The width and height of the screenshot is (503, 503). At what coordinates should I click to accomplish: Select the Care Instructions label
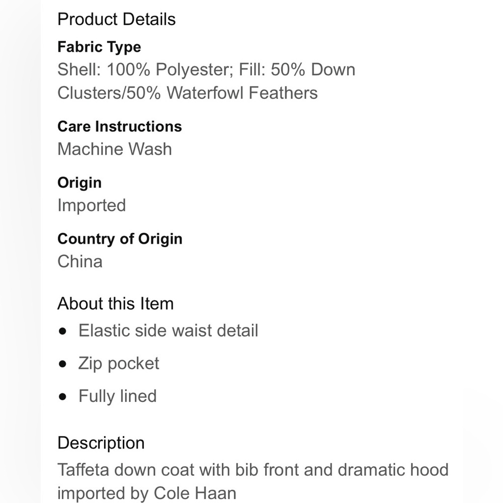pyautogui.click(x=119, y=126)
